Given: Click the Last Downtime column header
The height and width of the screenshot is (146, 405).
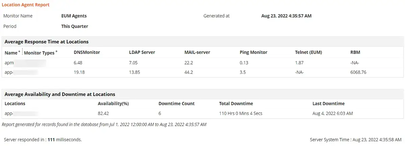Looking at the screenshot, I should pos(328,104).
